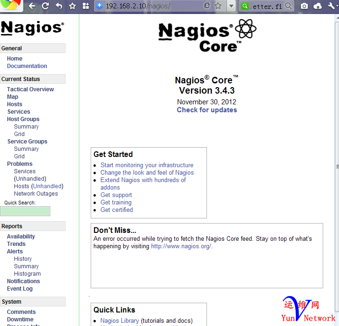Click the magnifier search button
Screen dimensions: 339x326
[x=288, y=6]
